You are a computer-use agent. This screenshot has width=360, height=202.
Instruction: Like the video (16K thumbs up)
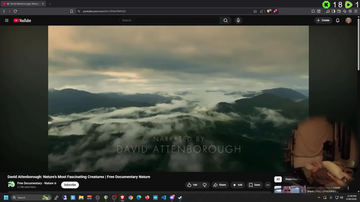(192, 185)
